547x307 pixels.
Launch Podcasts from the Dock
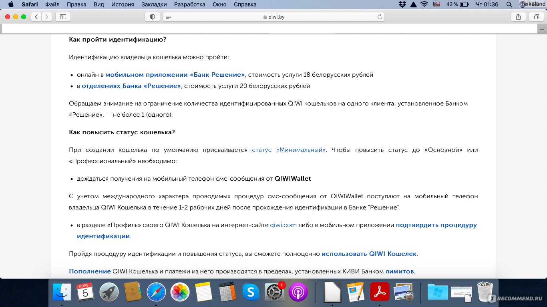tap(298, 292)
